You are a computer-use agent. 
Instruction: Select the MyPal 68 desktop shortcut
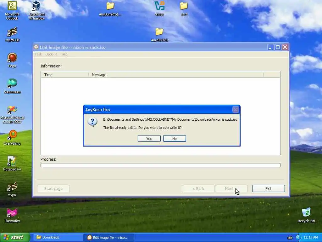coord(12,35)
